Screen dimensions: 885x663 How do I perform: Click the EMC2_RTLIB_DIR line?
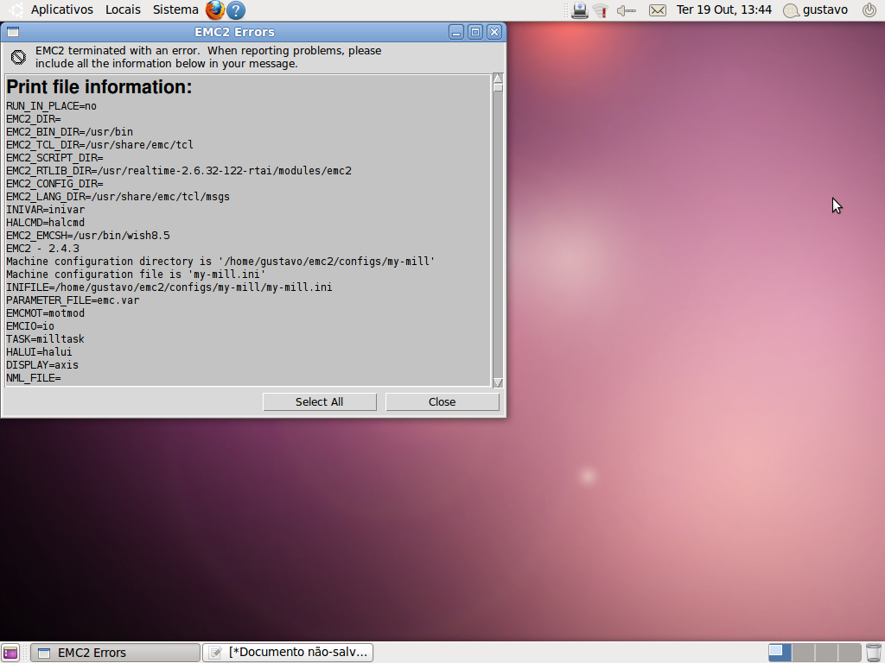tap(179, 171)
